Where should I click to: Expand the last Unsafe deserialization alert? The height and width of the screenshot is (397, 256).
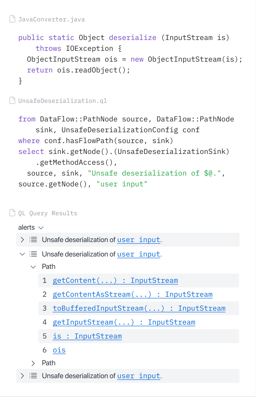[22, 376]
